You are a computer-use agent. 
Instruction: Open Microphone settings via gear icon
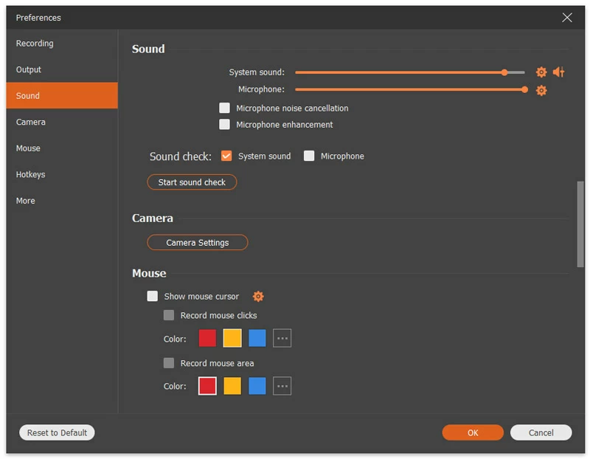coord(541,90)
